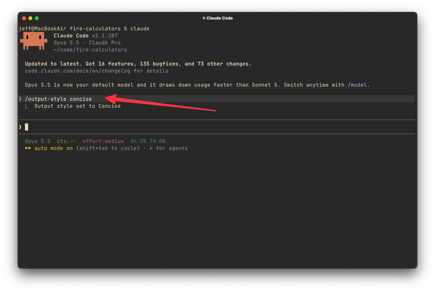
Task: Click the 5h:0% usage indicator
Action: coord(138,141)
